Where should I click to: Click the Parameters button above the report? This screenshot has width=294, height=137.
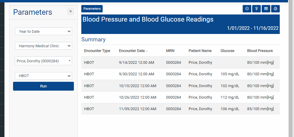[92, 9]
